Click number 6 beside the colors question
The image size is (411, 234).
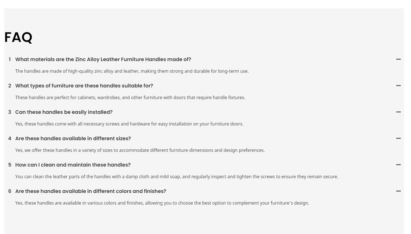tap(10, 191)
